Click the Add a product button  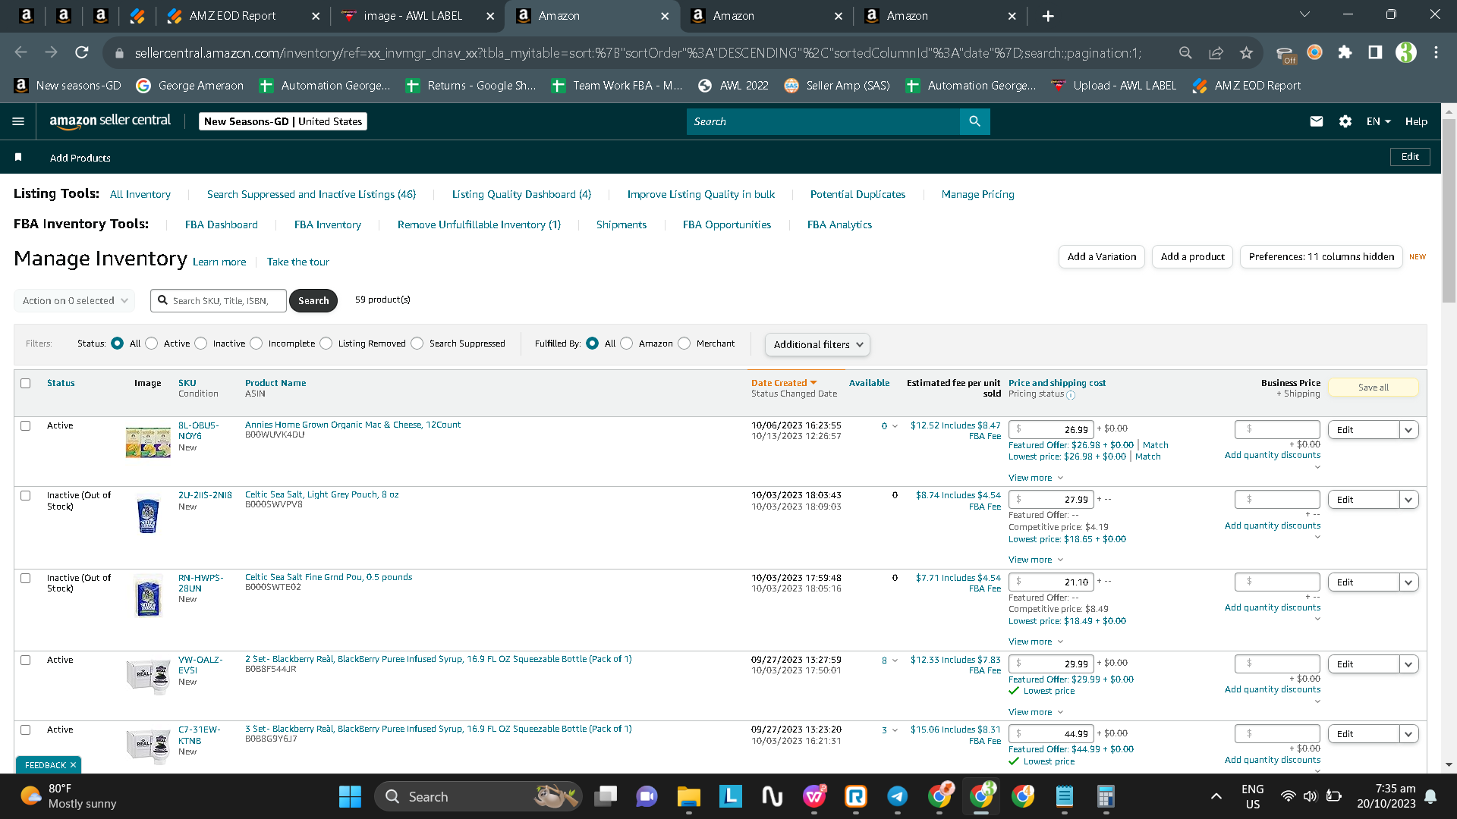1193,257
